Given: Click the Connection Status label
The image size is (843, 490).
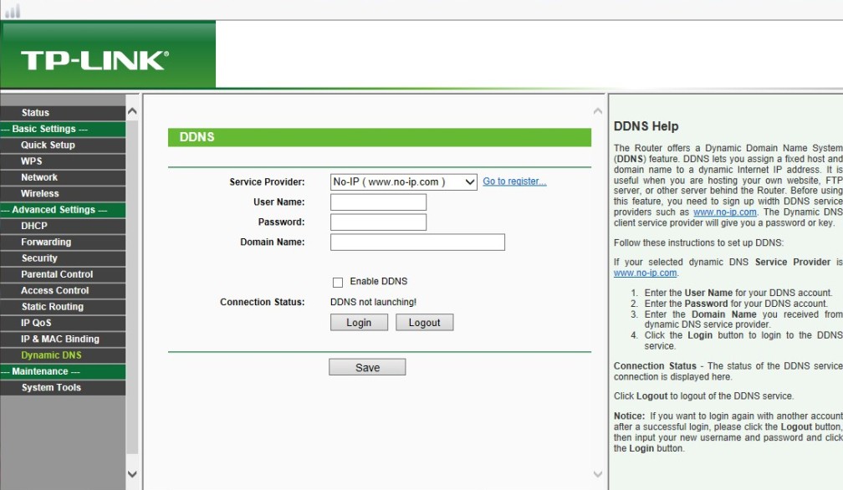Looking at the screenshot, I should pos(263,302).
